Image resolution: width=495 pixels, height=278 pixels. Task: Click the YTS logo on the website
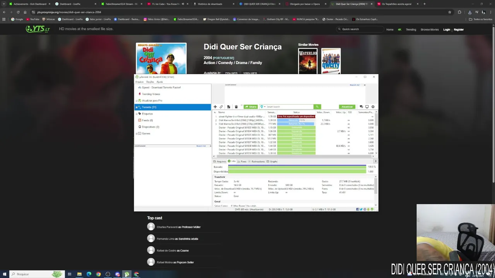[38, 29]
